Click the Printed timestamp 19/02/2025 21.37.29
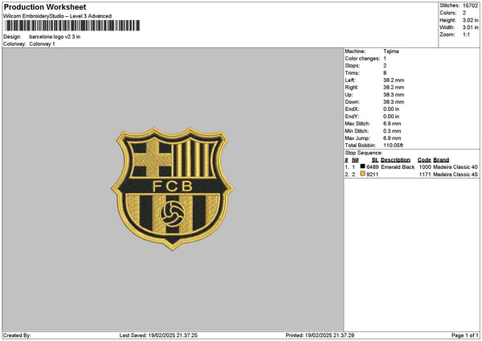Image resolution: width=482 pixels, height=341 pixels. [329, 335]
